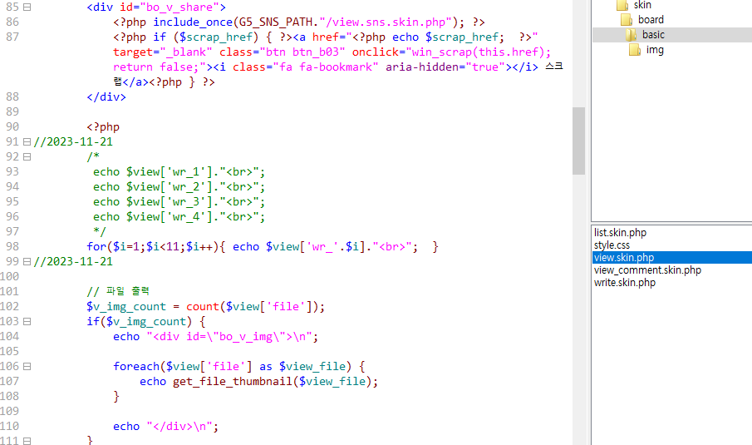Select the basic folder in tree
The height and width of the screenshot is (445, 752).
point(653,35)
